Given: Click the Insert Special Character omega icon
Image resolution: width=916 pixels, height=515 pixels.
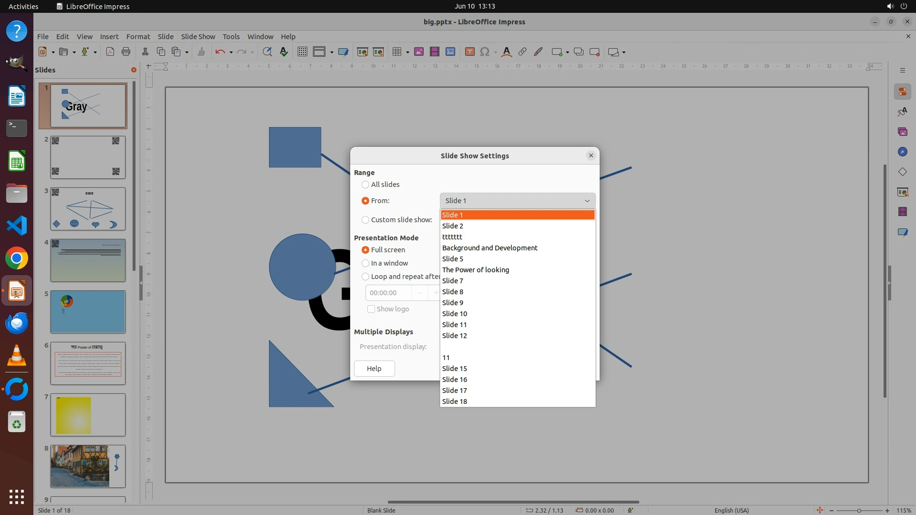Looking at the screenshot, I should (485, 52).
